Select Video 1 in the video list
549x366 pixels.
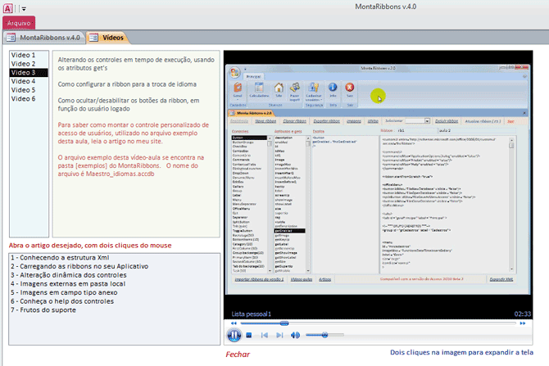[23, 55]
